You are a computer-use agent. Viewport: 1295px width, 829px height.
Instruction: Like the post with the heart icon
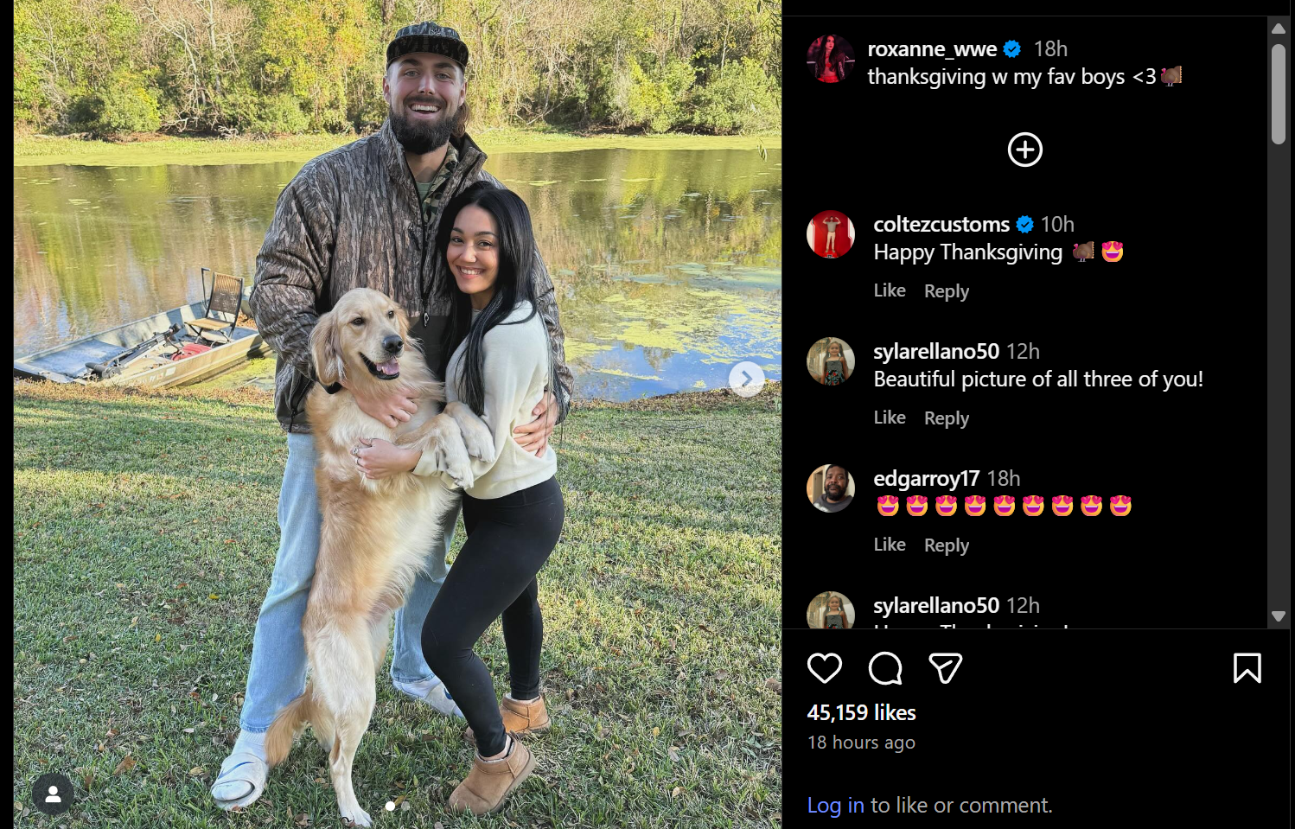(824, 668)
